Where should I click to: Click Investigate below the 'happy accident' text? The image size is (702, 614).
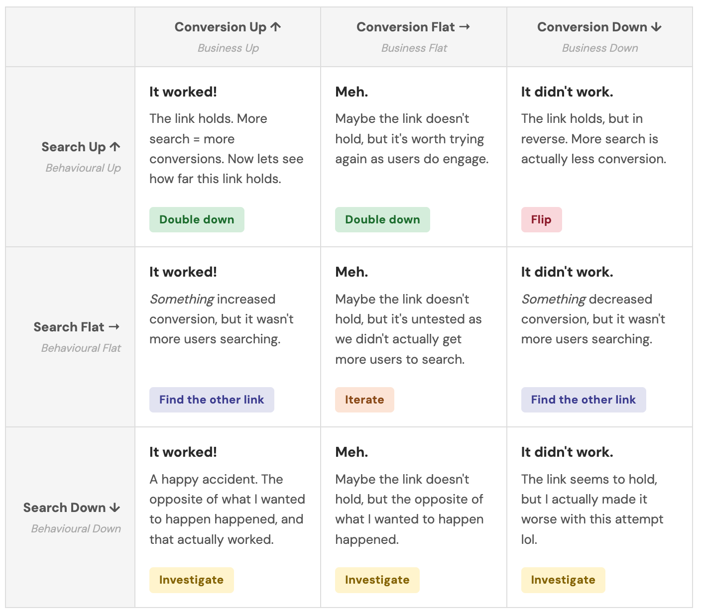click(x=191, y=580)
